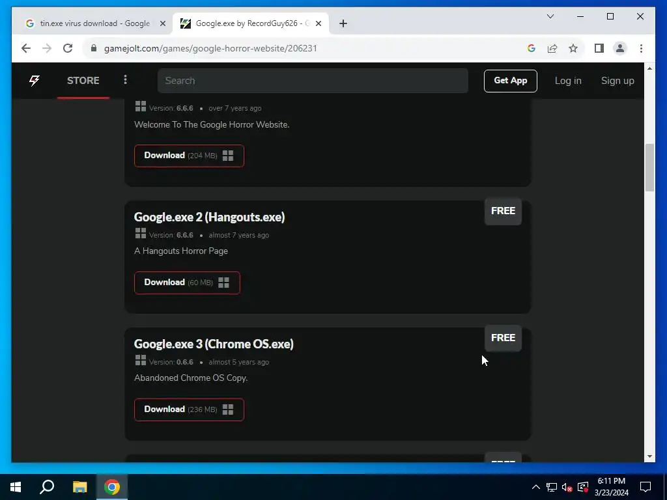Go forward in browser history
Image resolution: width=667 pixels, height=500 pixels.
click(x=47, y=48)
